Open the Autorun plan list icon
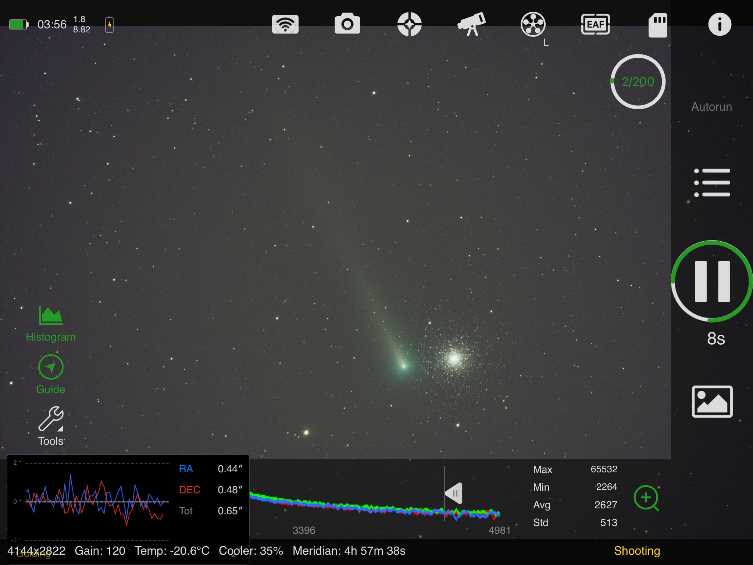Image resolution: width=753 pixels, height=565 pixels. [x=712, y=182]
